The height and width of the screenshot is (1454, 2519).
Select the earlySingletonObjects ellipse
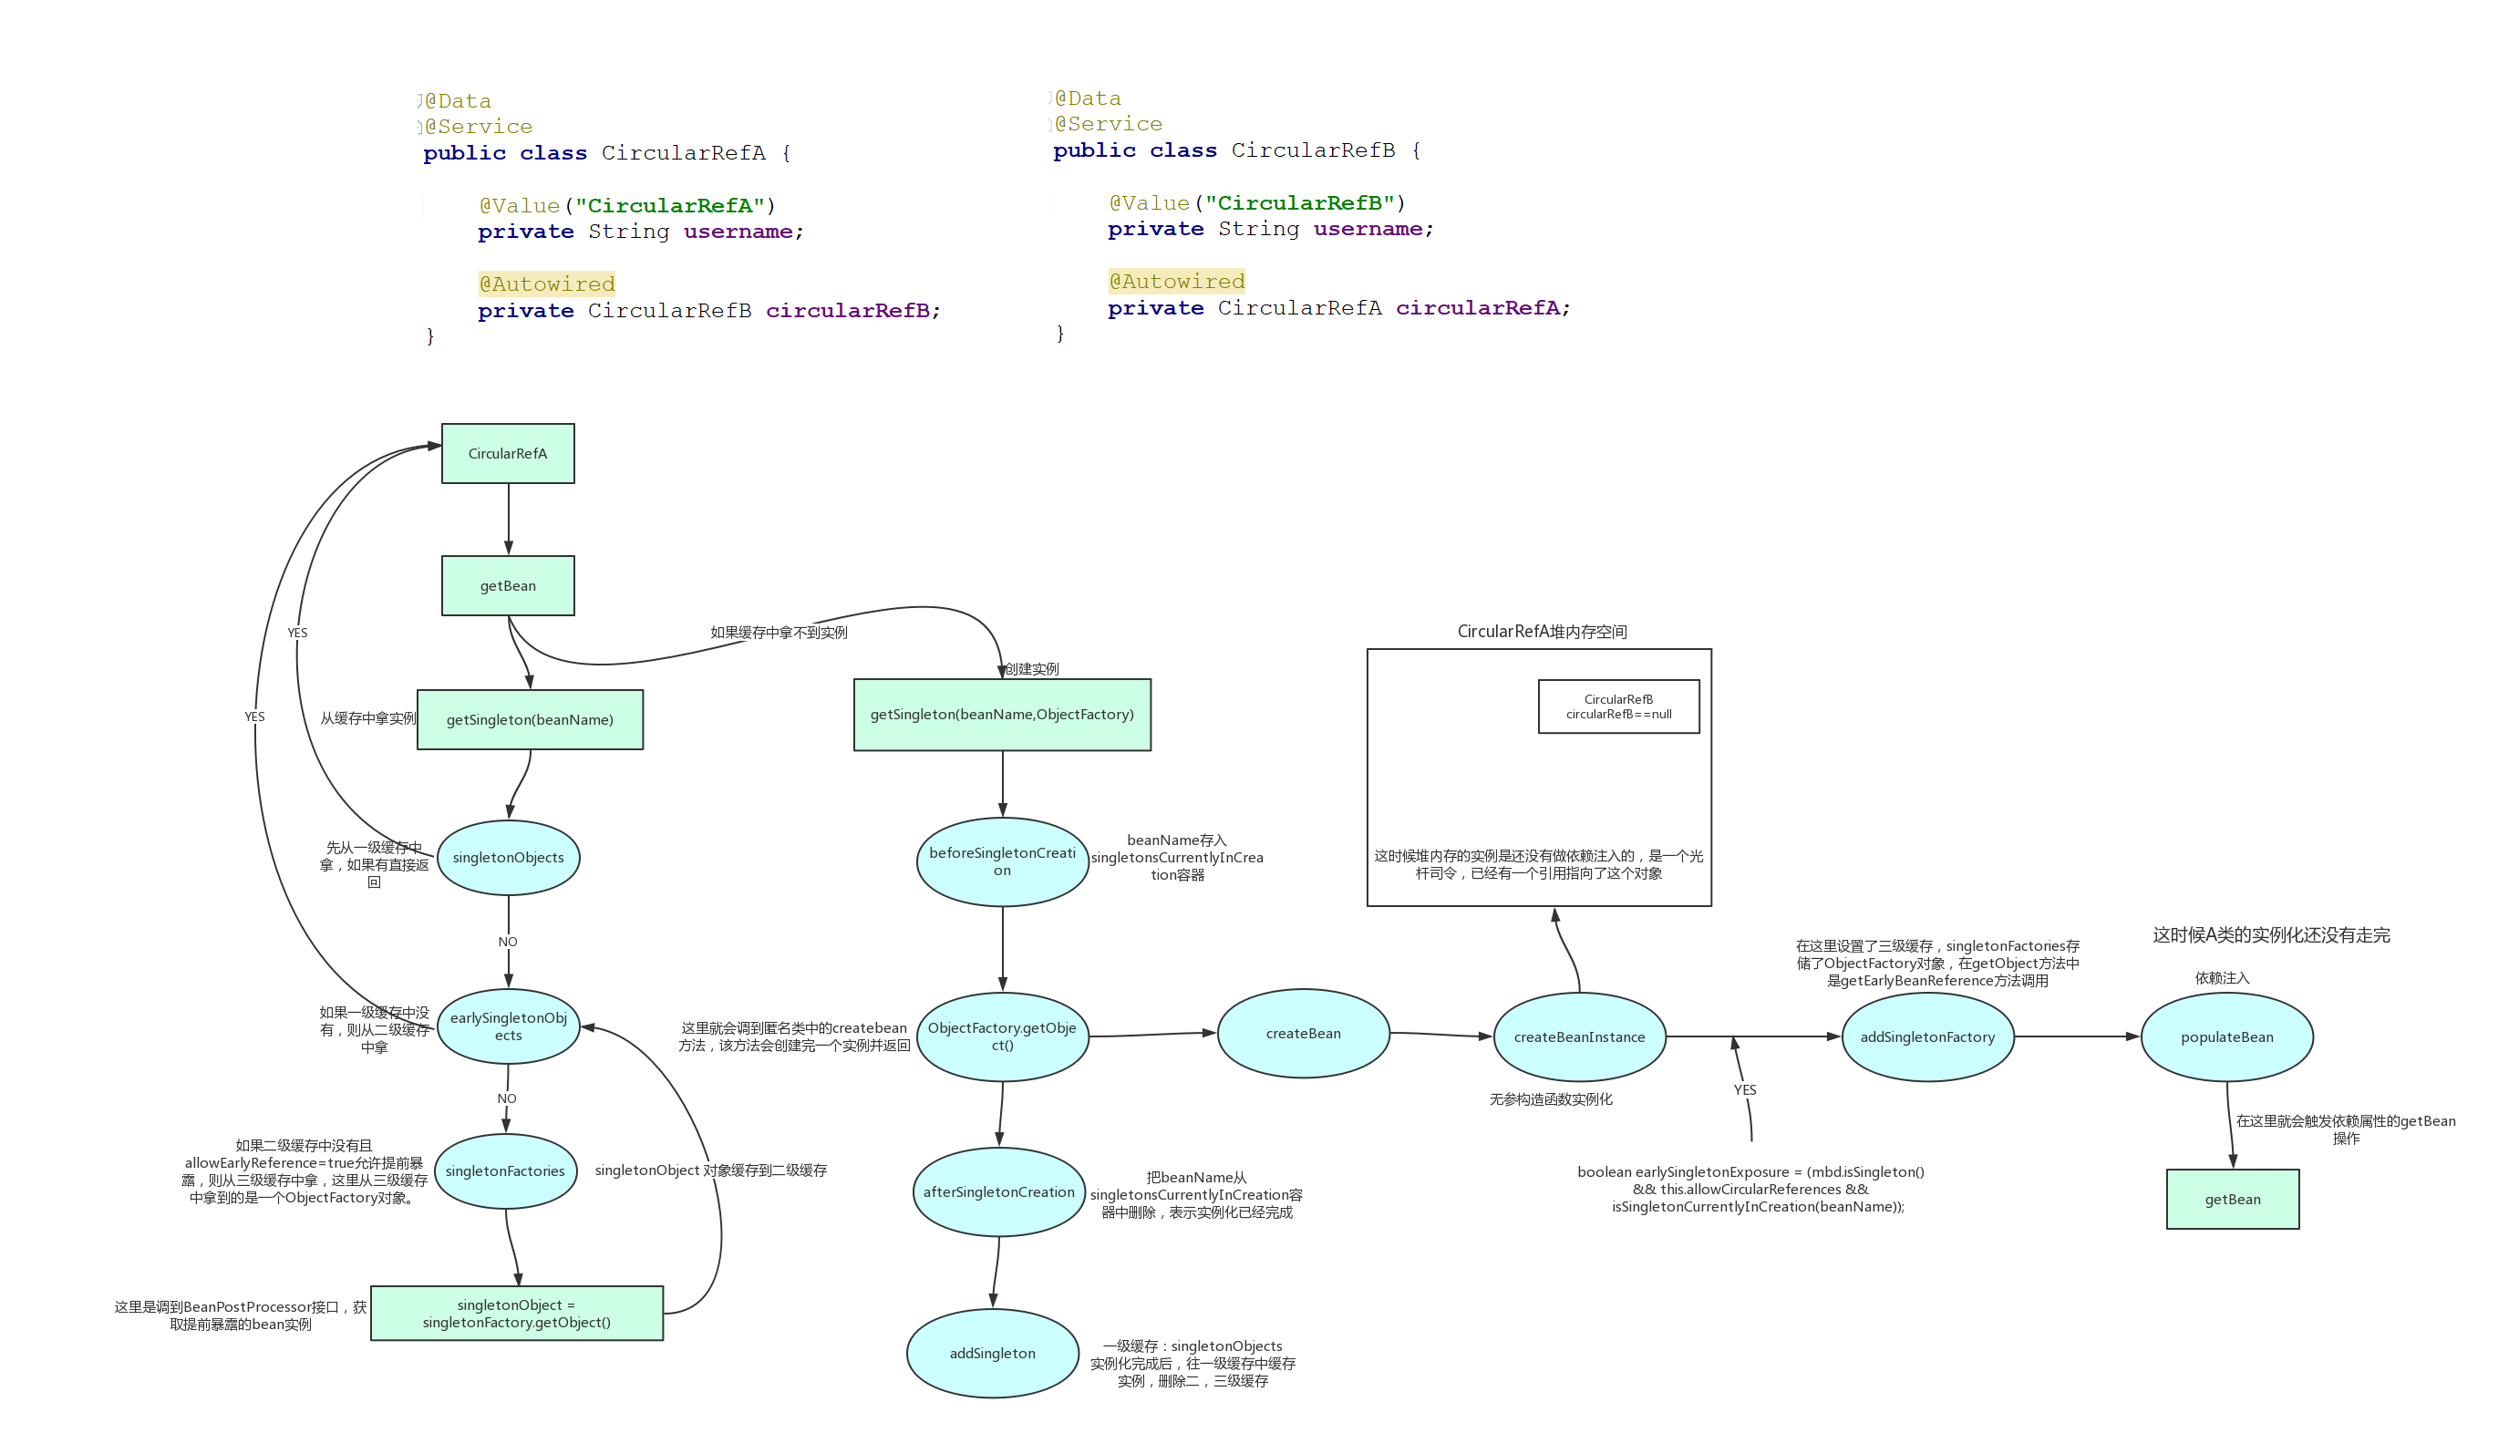[x=507, y=1026]
